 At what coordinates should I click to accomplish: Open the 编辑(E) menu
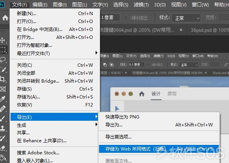[x=40, y=5]
